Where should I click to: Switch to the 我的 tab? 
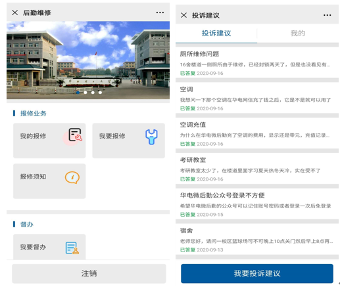[x=298, y=33]
